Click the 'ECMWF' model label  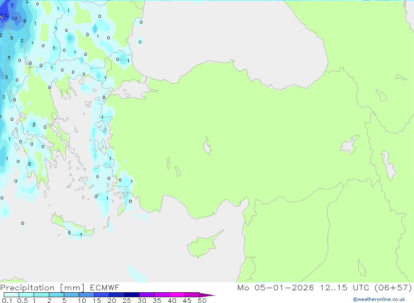105,287
